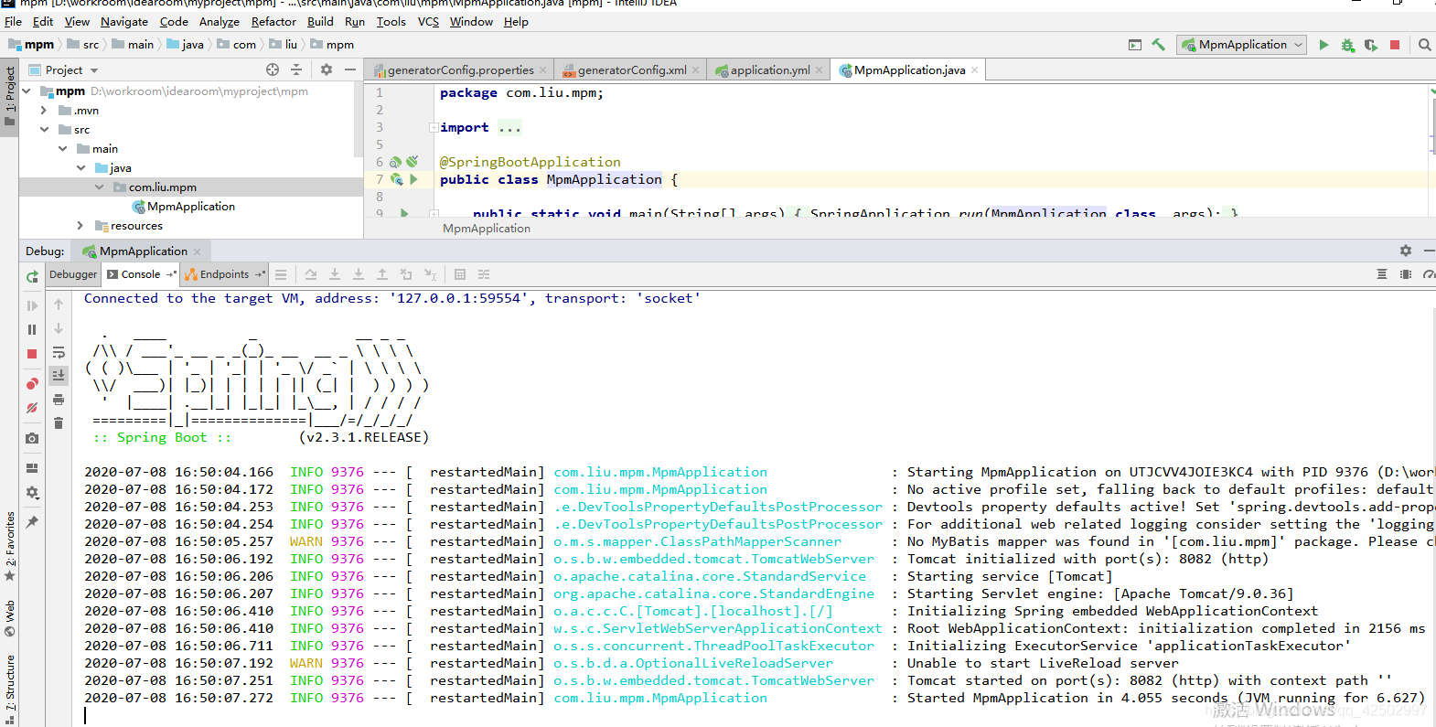The image size is (1436, 727).
Task: Rerun MpmApplication in Debug panel
Action: 33,276
